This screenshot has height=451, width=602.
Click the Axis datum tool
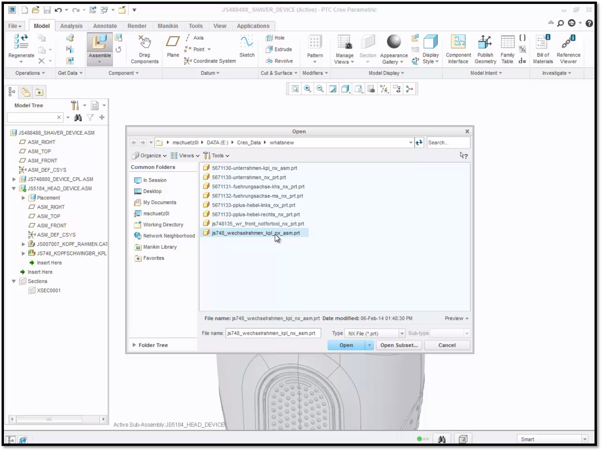[194, 38]
